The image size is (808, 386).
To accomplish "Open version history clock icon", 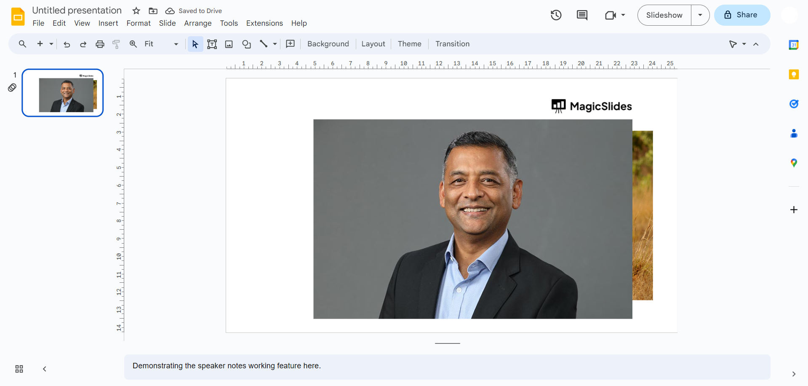I will [556, 15].
